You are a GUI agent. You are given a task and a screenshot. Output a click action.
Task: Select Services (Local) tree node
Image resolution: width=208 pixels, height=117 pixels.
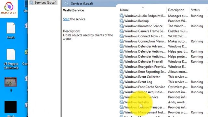point(44,3)
